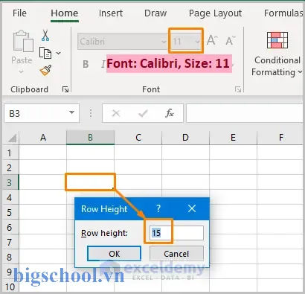Click the Row Height dialog help icon
The width and height of the screenshot is (305, 294).
click(158, 208)
